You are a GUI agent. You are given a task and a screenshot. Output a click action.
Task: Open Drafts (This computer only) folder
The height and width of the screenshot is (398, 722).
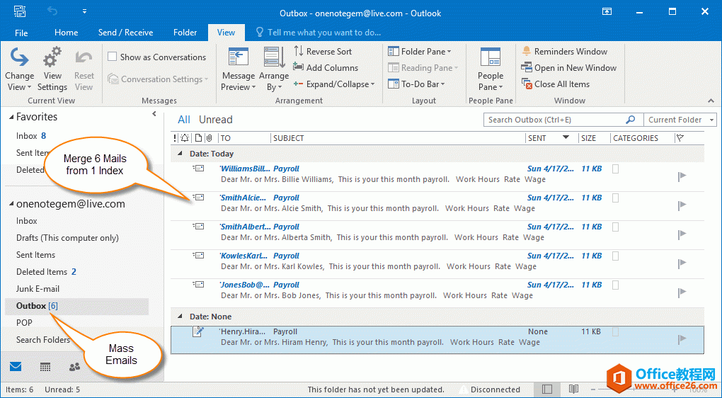(67, 238)
